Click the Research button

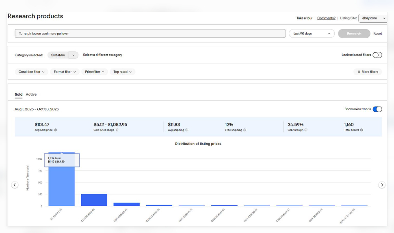coord(354,33)
